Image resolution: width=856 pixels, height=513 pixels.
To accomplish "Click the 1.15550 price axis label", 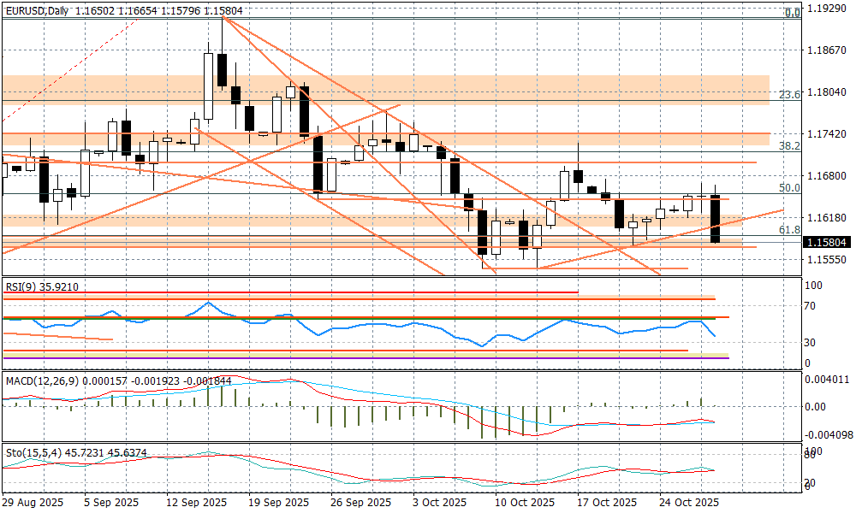I will click(x=826, y=259).
